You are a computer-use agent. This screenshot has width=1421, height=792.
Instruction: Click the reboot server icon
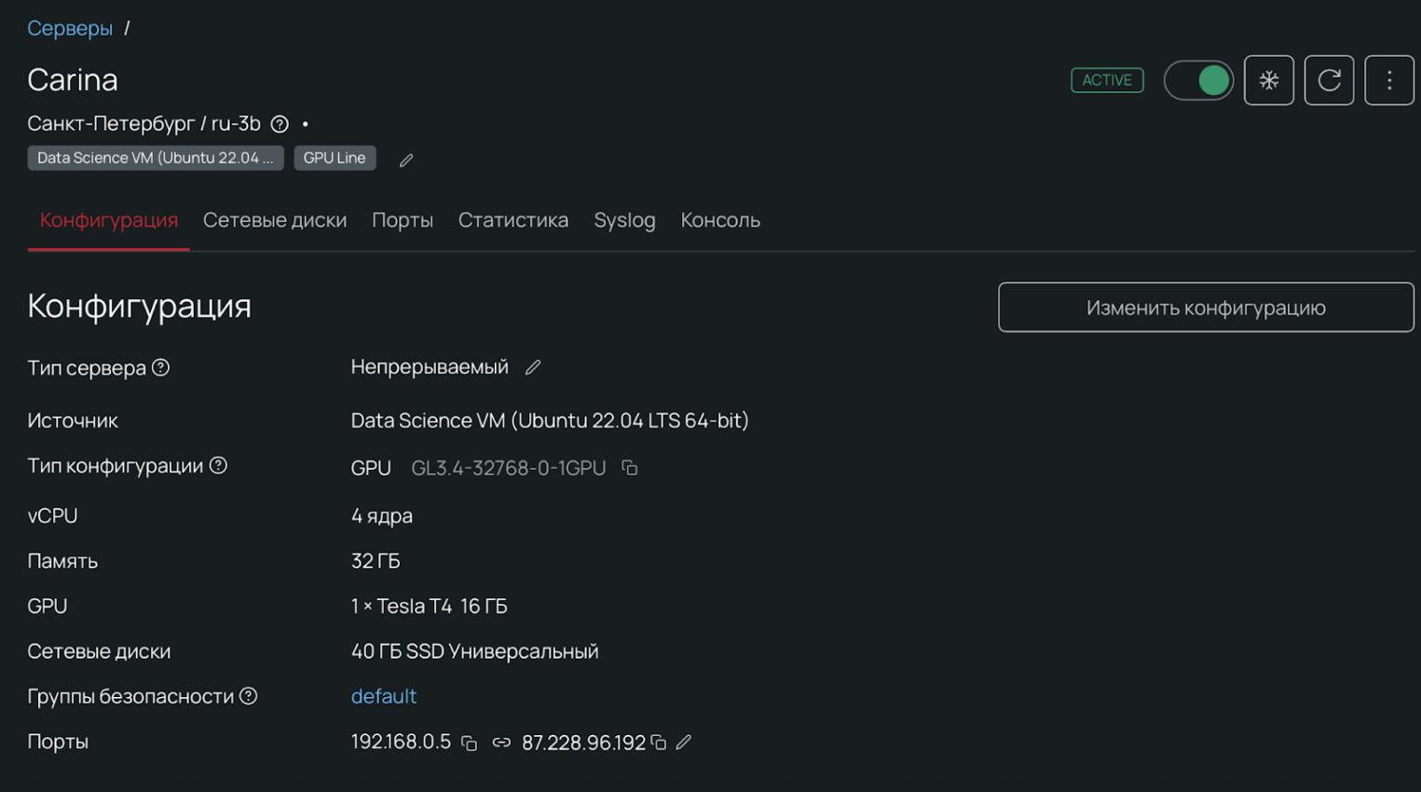pos(1329,80)
